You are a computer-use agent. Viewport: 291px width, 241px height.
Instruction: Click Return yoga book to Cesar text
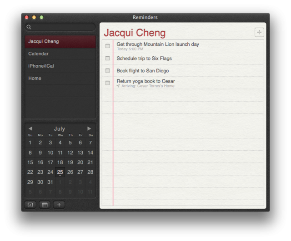point(145,81)
